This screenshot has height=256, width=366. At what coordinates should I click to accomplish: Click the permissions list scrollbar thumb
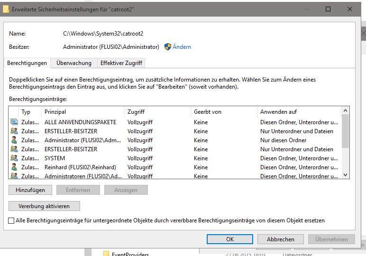point(346,131)
